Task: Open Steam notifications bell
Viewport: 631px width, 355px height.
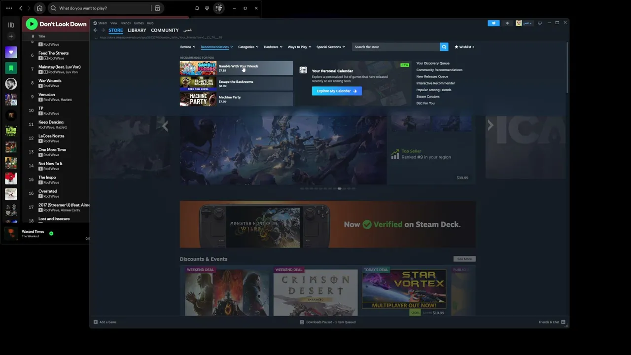Action: coord(507,23)
